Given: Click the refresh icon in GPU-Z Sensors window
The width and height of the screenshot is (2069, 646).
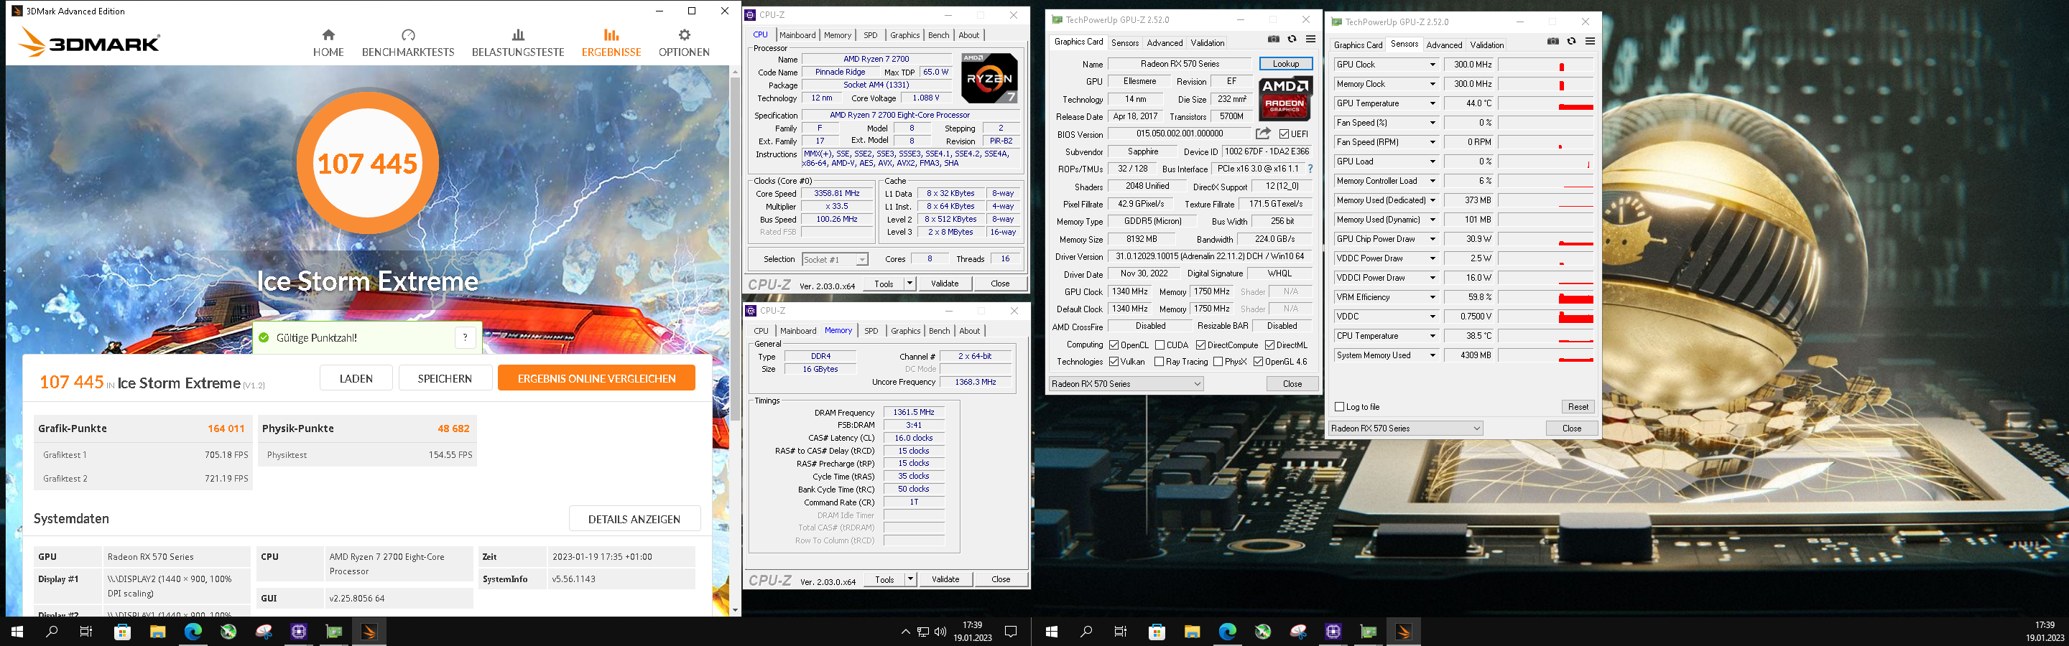Looking at the screenshot, I should (1571, 42).
